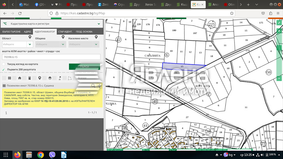The width and height of the screenshot is (283, 159).
Task: Click the grid parcel filter icon
Action: click(9, 78)
